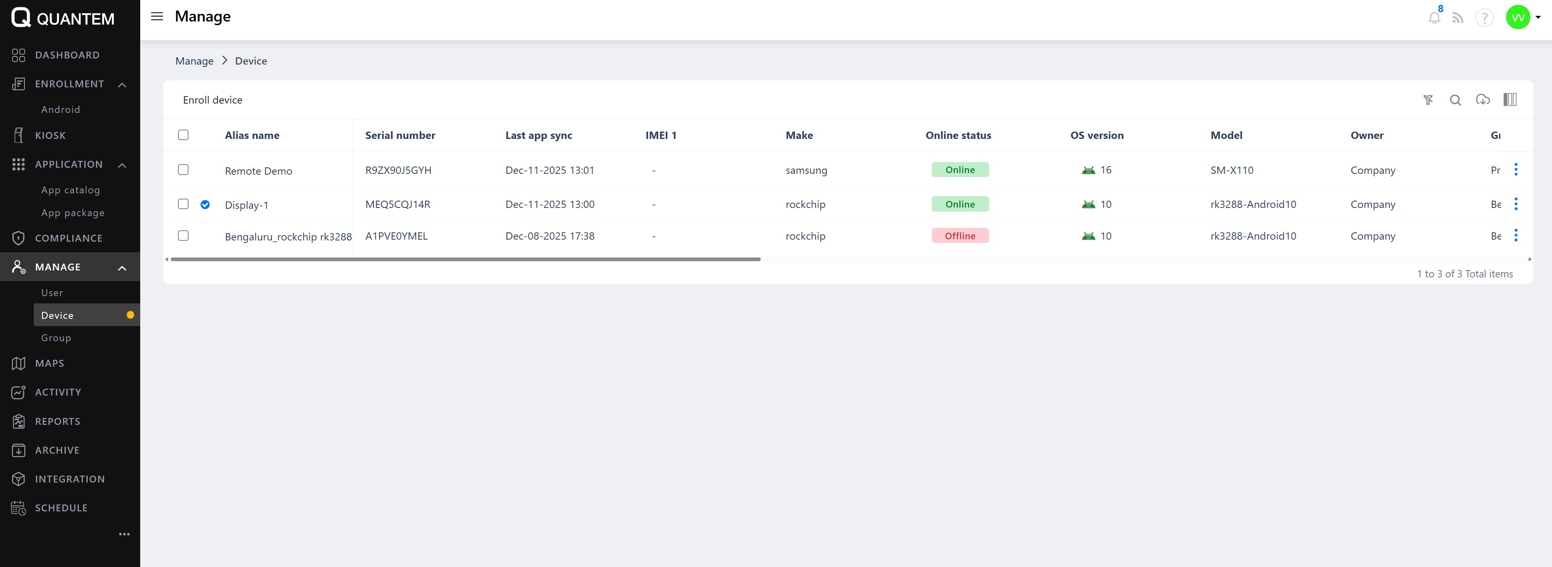Collapse the Enrollment sidebar section
Image resolution: width=1552 pixels, height=567 pixels.
click(122, 84)
